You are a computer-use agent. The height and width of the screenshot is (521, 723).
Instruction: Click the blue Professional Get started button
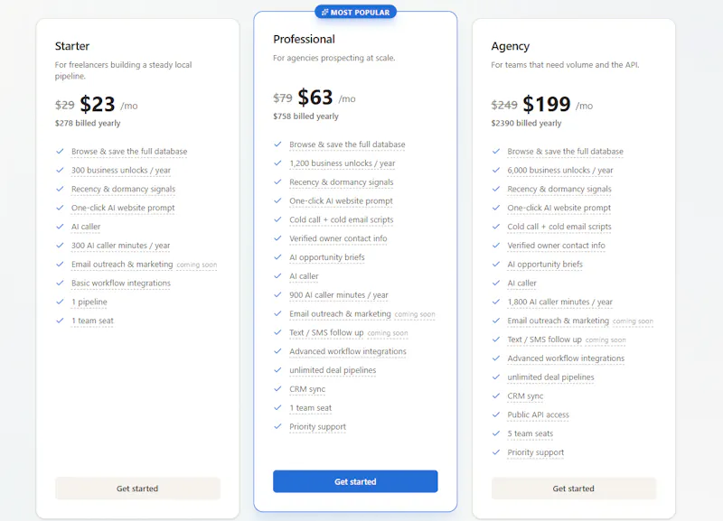click(x=355, y=481)
